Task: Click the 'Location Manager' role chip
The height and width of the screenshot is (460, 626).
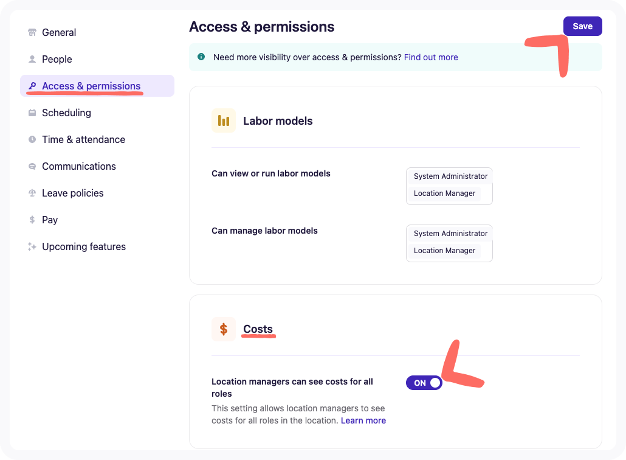Action: pos(444,193)
